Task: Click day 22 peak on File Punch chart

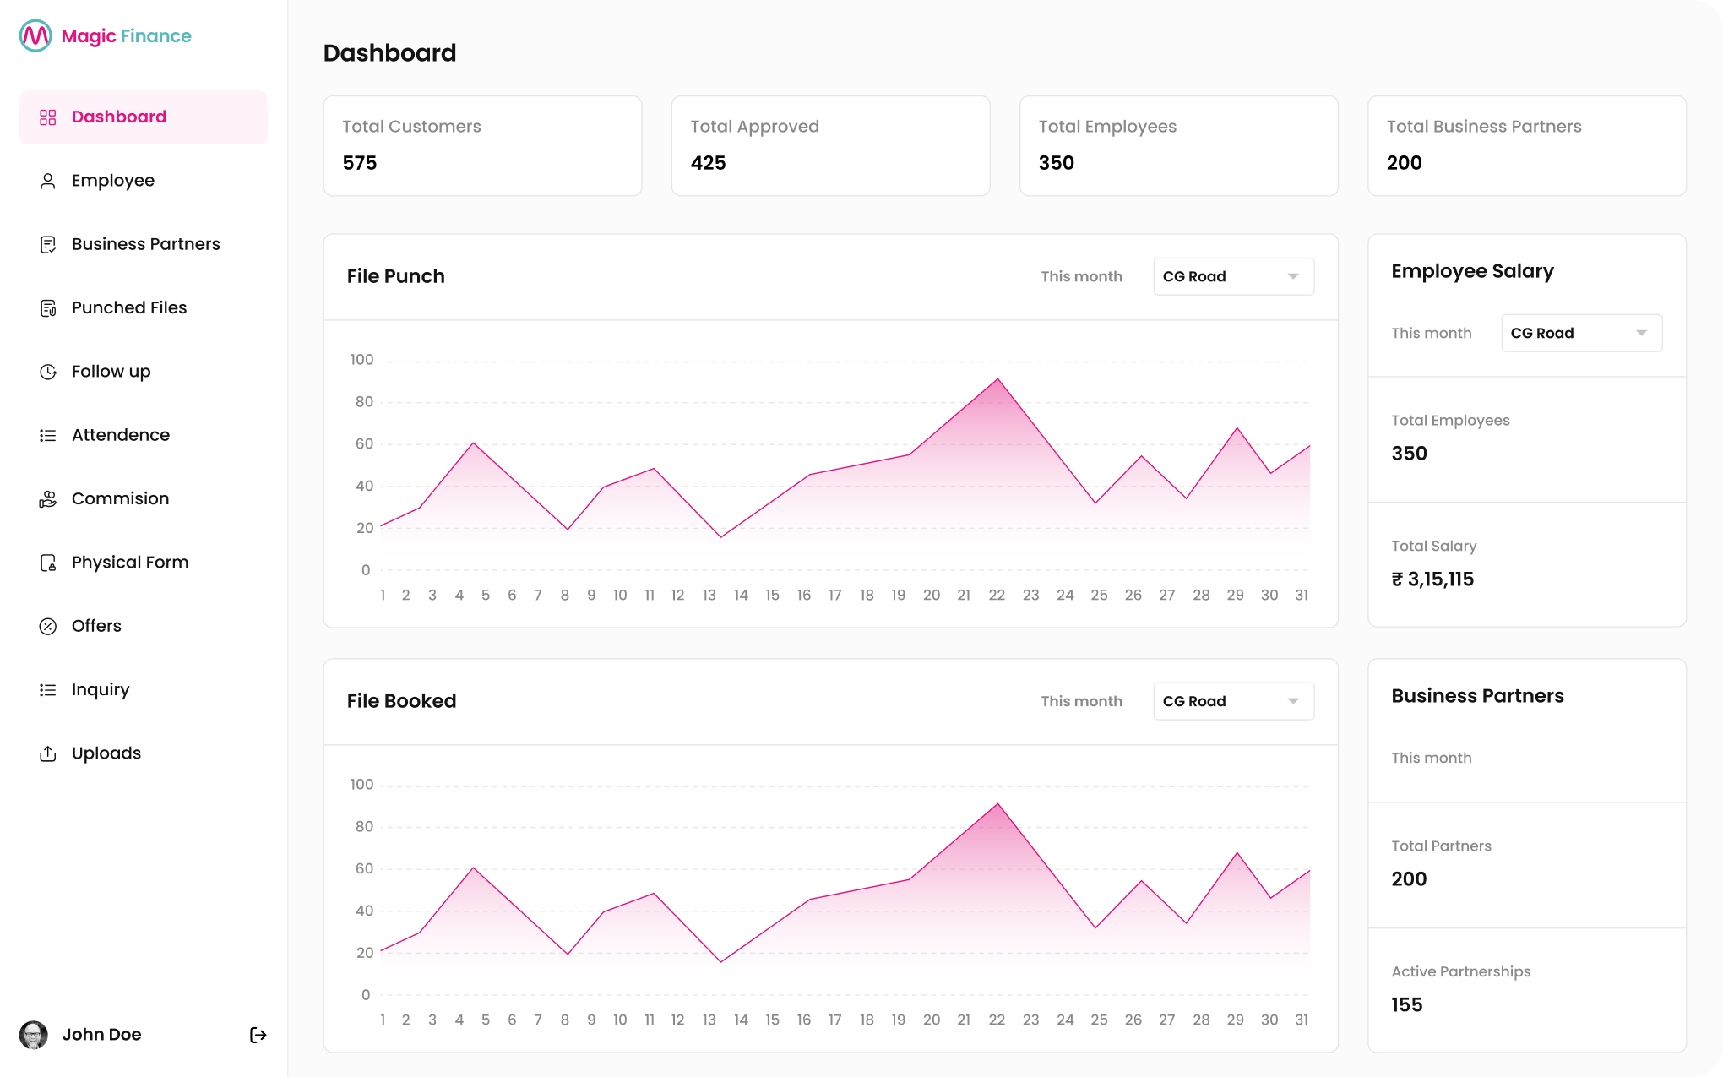Action: click(x=997, y=379)
